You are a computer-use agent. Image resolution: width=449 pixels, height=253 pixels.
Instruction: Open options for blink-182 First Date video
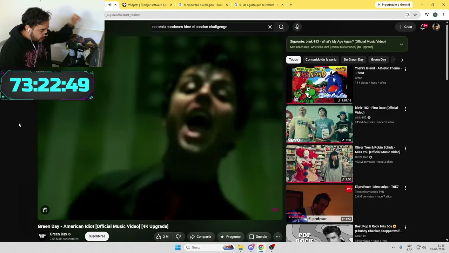pos(405,109)
